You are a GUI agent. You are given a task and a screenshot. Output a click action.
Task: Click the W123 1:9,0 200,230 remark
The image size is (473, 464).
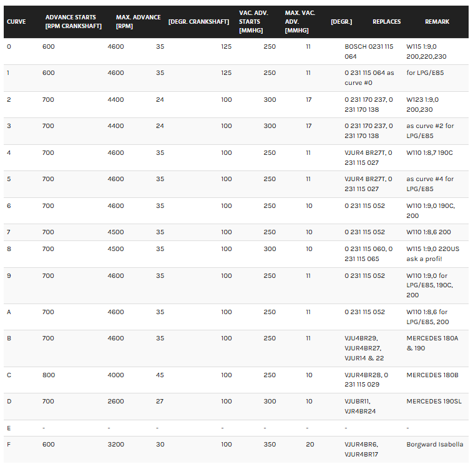[422, 105]
